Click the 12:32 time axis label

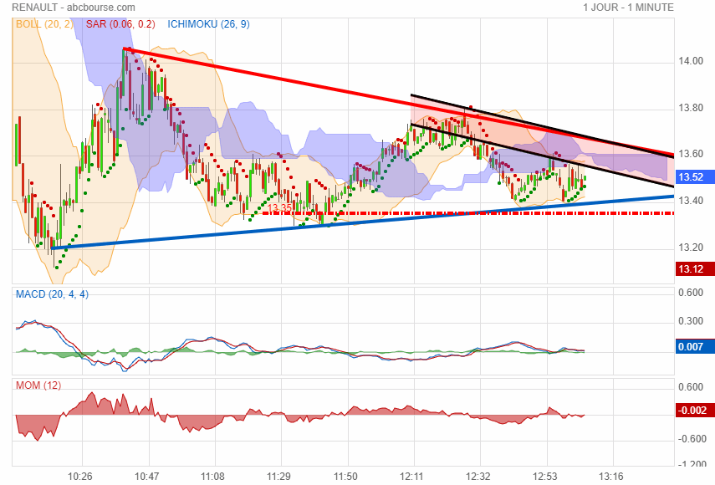(478, 477)
